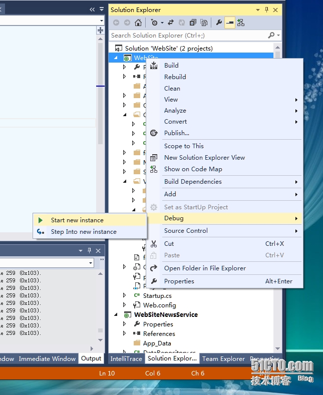Close the Output panel

98,251
